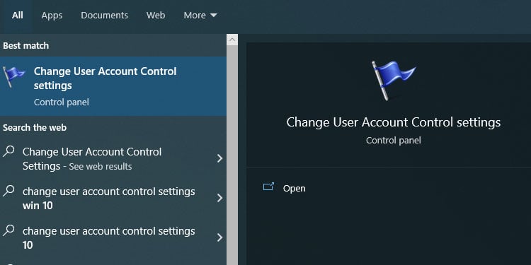Expand the "win 10" suggestion chevron
This screenshot has width=531, height=265.
[219, 198]
